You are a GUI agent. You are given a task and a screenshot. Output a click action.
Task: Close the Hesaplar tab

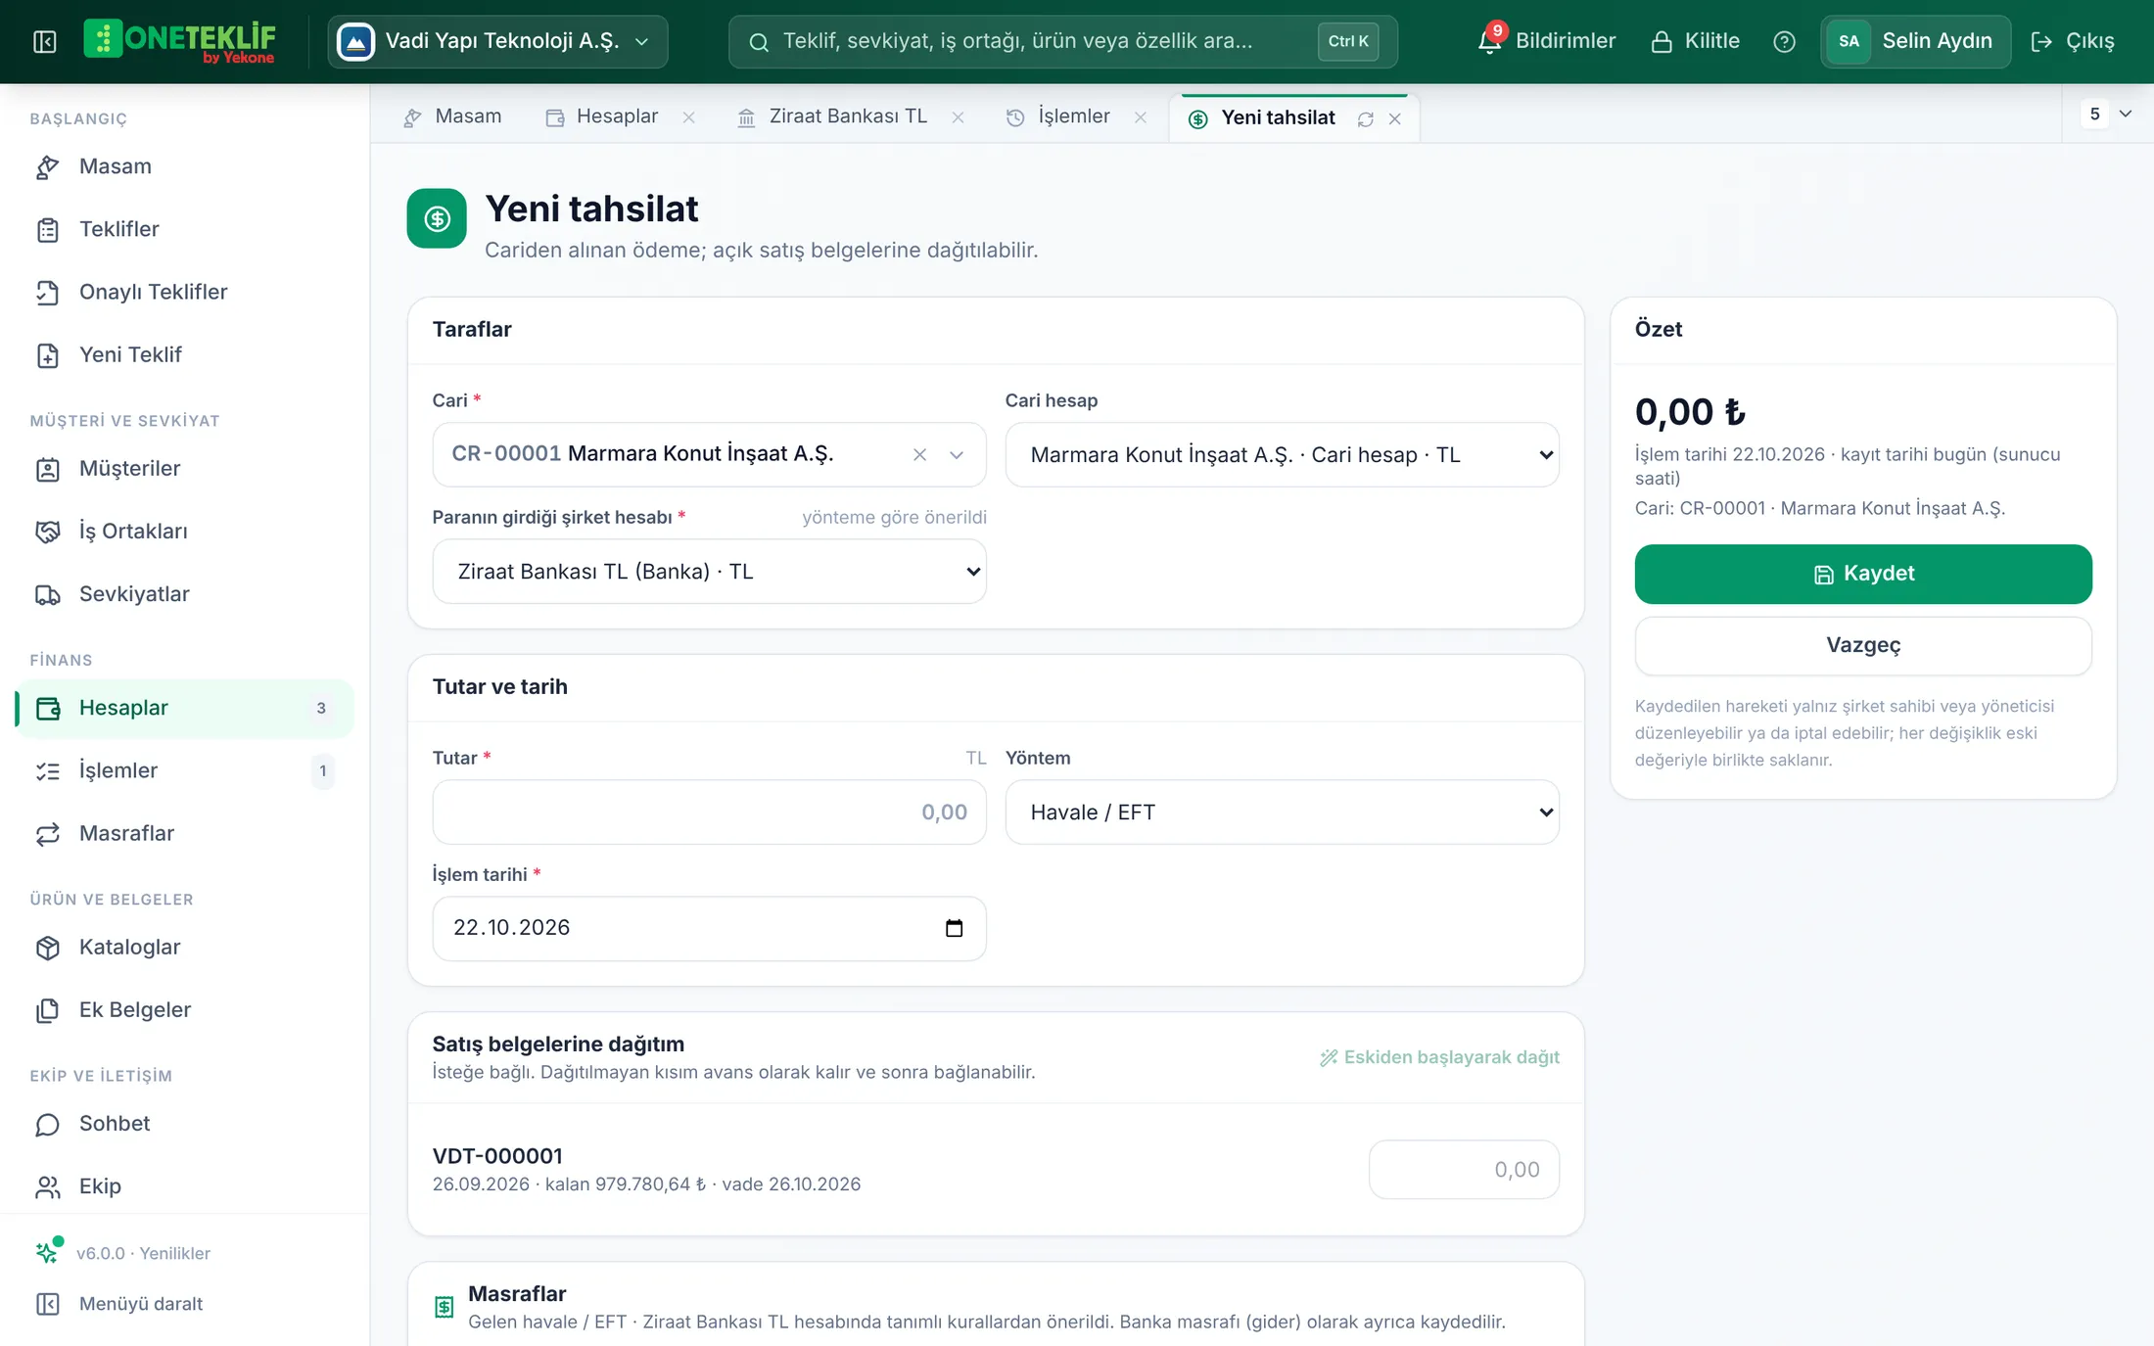[689, 117]
